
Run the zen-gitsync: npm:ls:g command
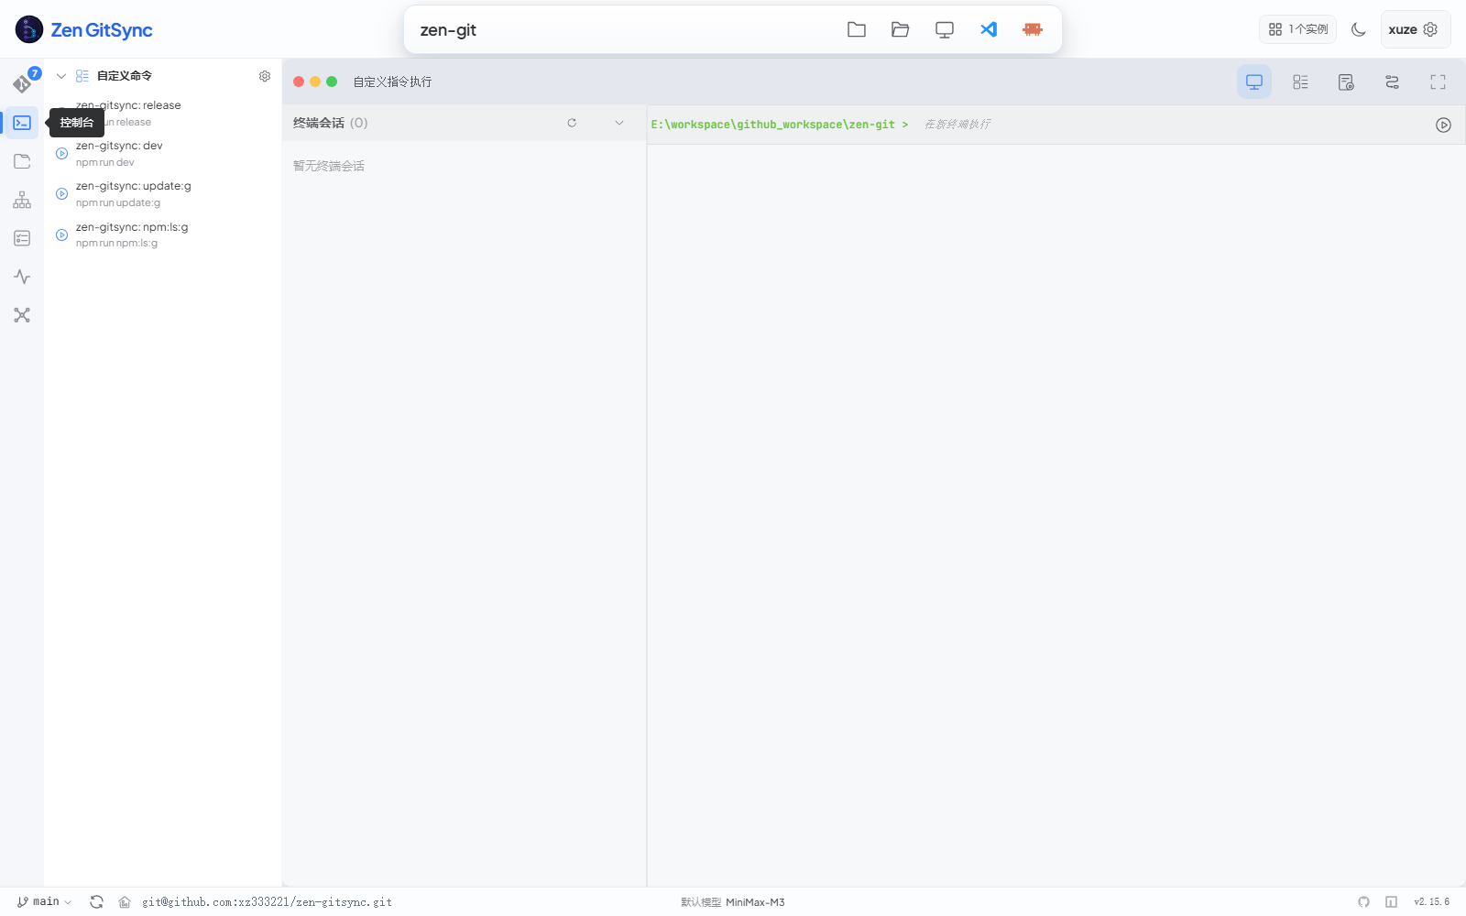[61, 234]
